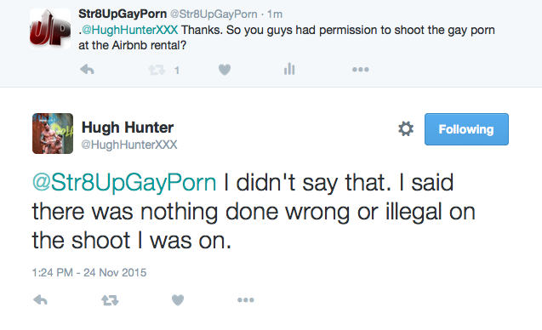The width and height of the screenshot is (542, 330).
Task: Open the 1m timestamp on top tweet
Action: point(275,14)
